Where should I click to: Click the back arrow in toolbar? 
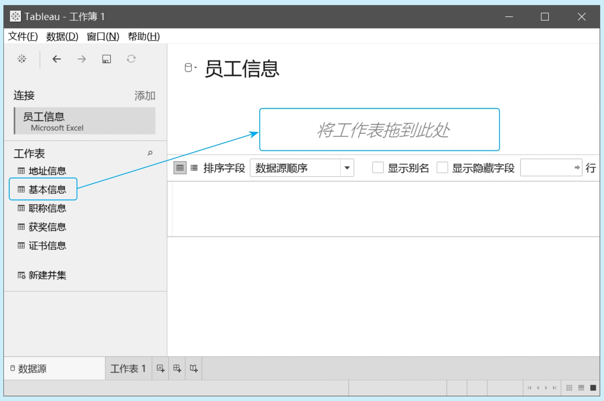[57, 59]
